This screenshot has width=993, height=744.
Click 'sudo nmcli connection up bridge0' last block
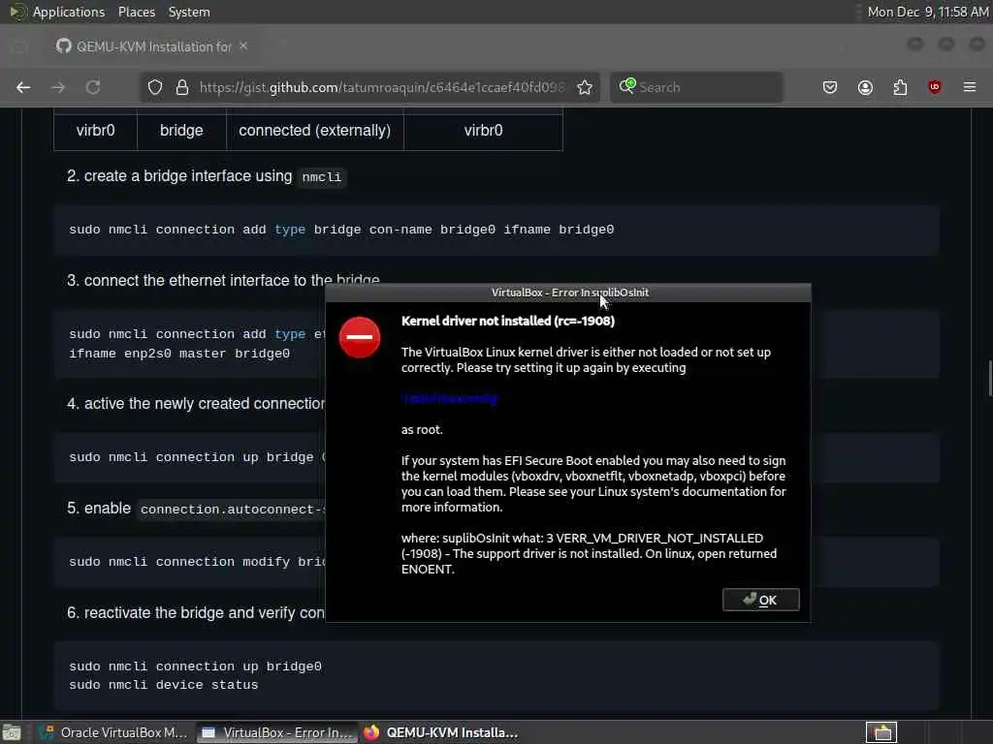[195, 666]
